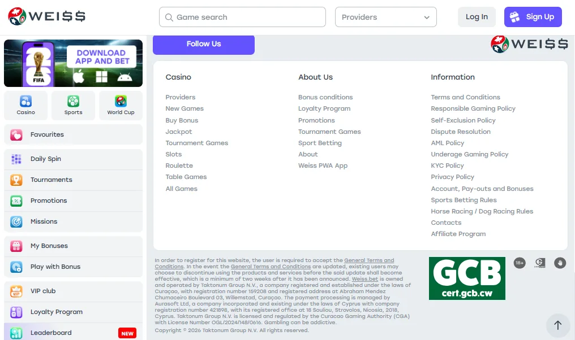Click the Log In button
The height and width of the screenshot is (340, 575).
pyautogui.click(x=477, y=17)
